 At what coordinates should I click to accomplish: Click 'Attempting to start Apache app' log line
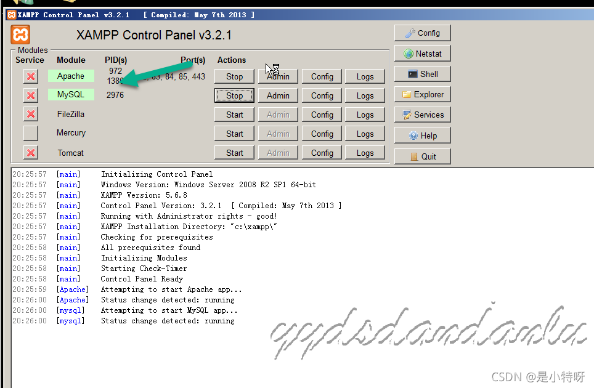tap(171, 289)
